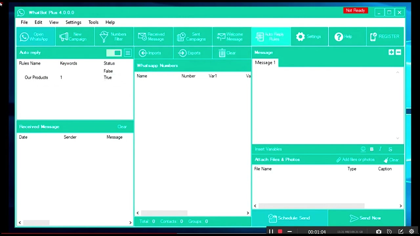
Task: Clear the attached files list
Action: (391, 160)
